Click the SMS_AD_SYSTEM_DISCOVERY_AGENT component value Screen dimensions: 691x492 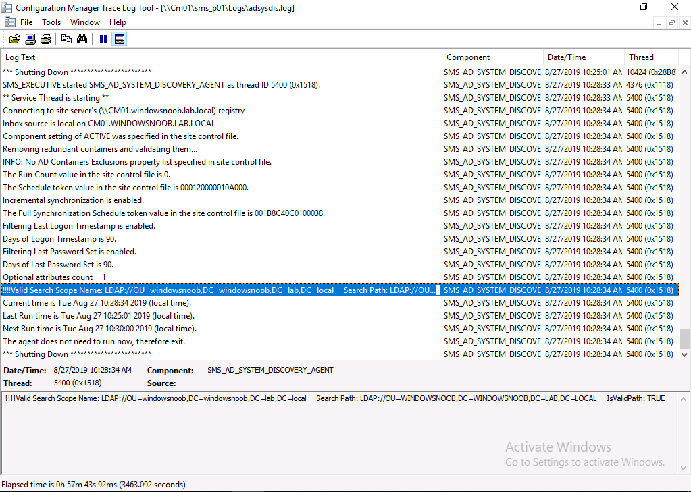point(270,370)
